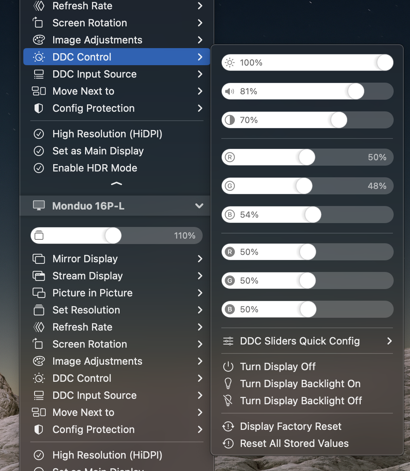Collapse the Monduo 16P-L section chevron
This screenshot has height=471, width=410.
tap(199, 206)
